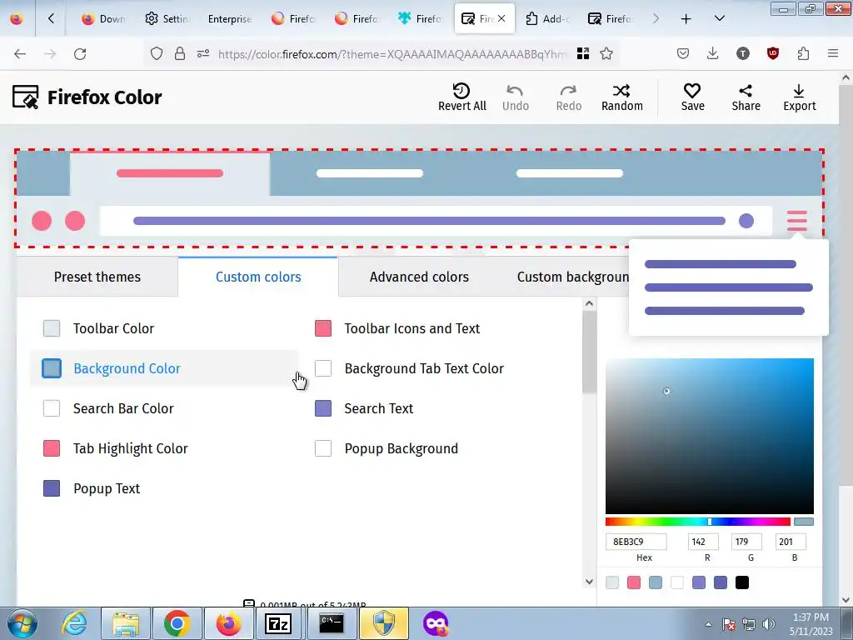The width and height of the screenshot is (853, 640).
Task: Open the Firefox View button
Action: pyautogui.click(x=17, y=19)
